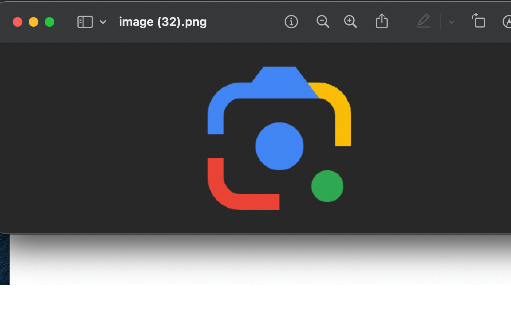The width and height of the screenshot is (511, 319).
Task: Zoom out of the image
Action: pyautogui.click(x=323, y=22)
